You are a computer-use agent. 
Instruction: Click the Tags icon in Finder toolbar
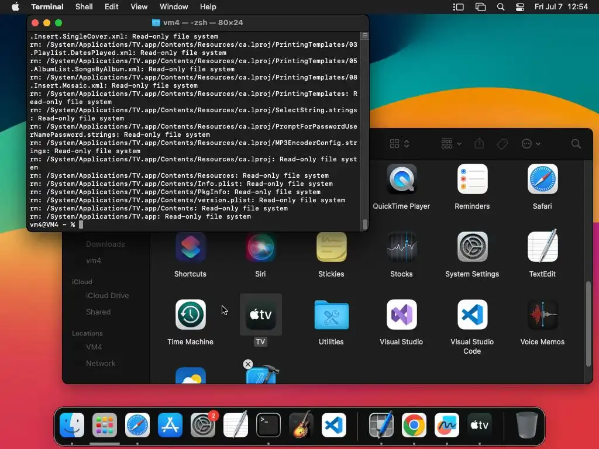[502, 144]
